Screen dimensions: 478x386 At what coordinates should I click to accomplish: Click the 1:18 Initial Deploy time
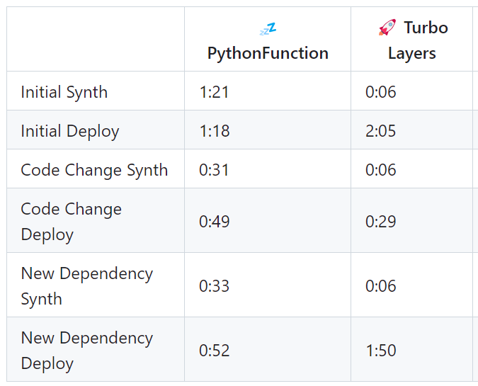214,131
